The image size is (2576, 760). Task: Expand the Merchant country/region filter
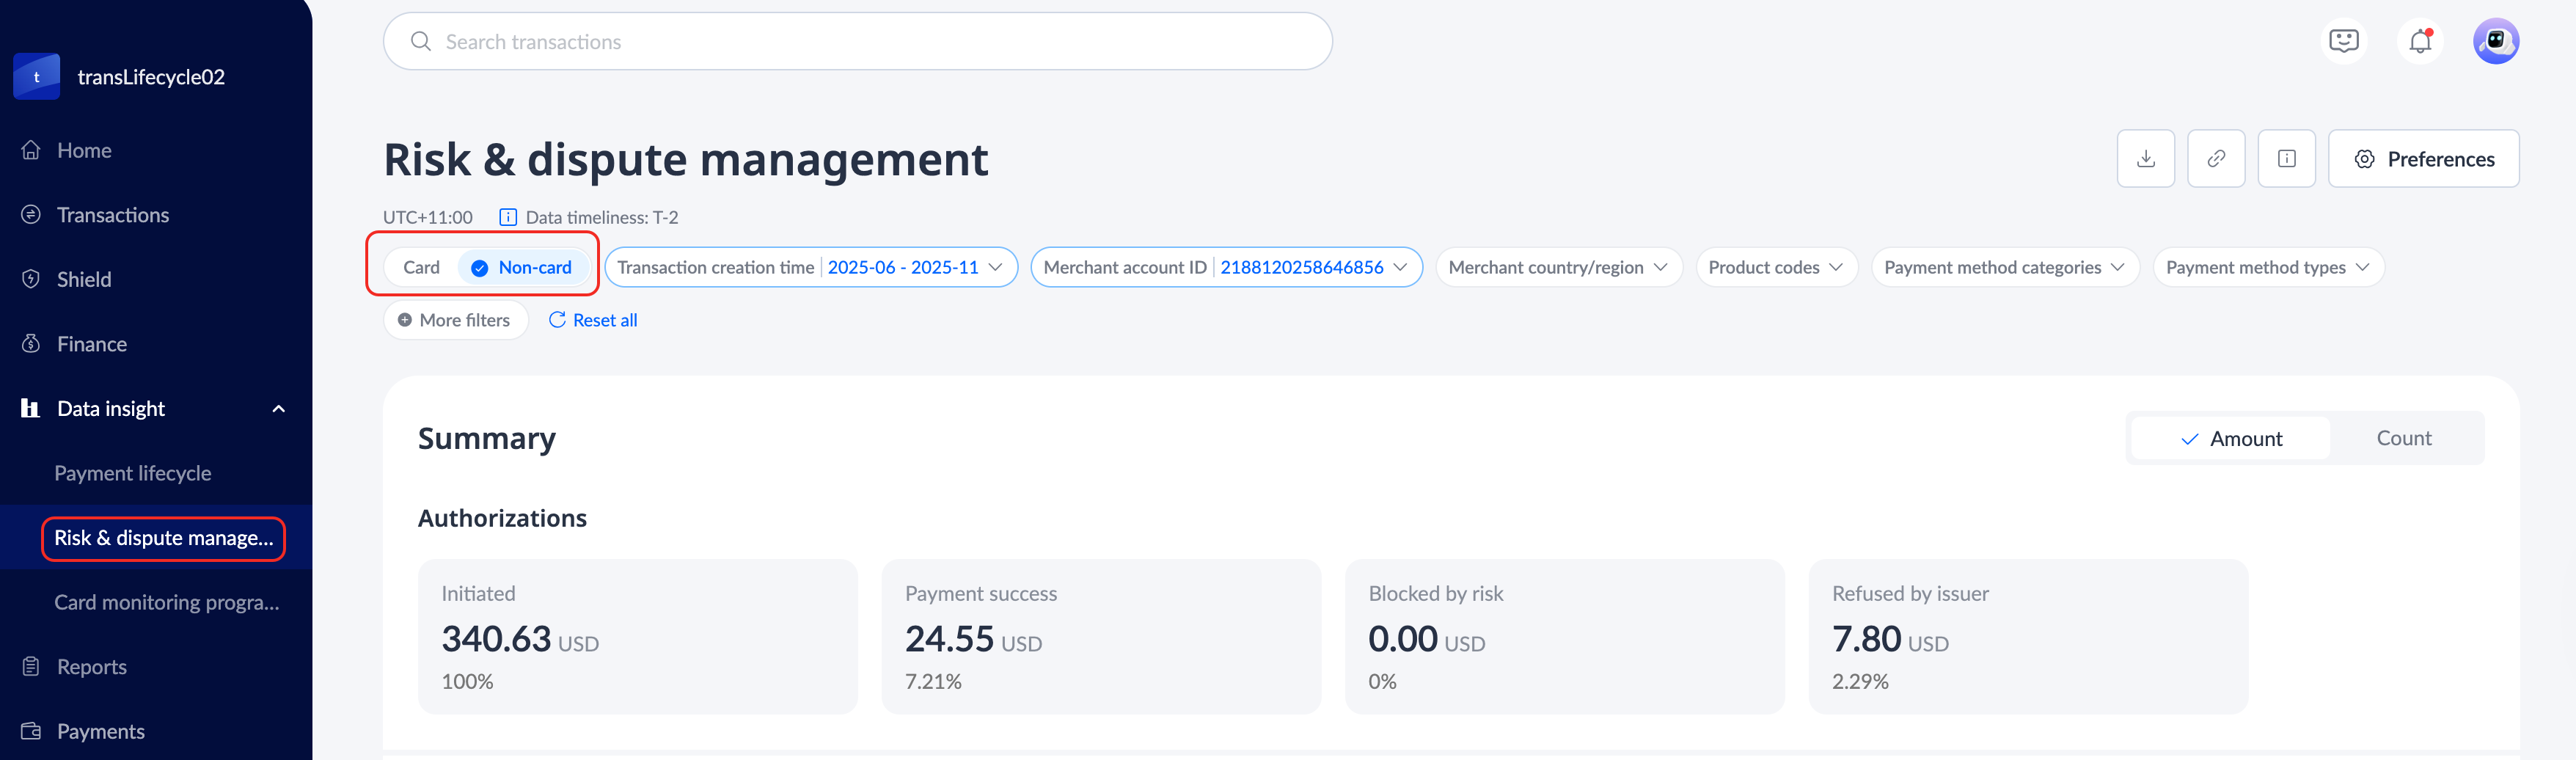tap(1557, 267)
